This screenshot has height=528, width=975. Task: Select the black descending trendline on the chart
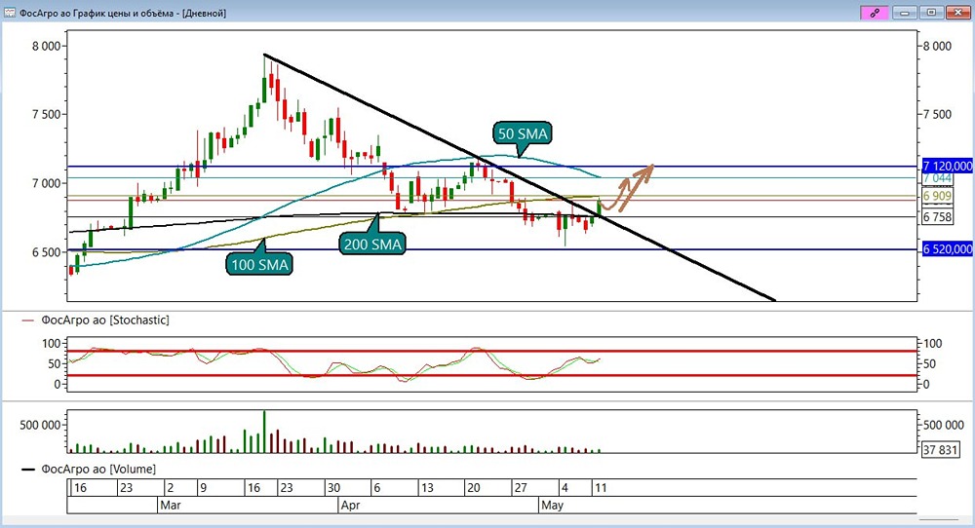[520, 178]
